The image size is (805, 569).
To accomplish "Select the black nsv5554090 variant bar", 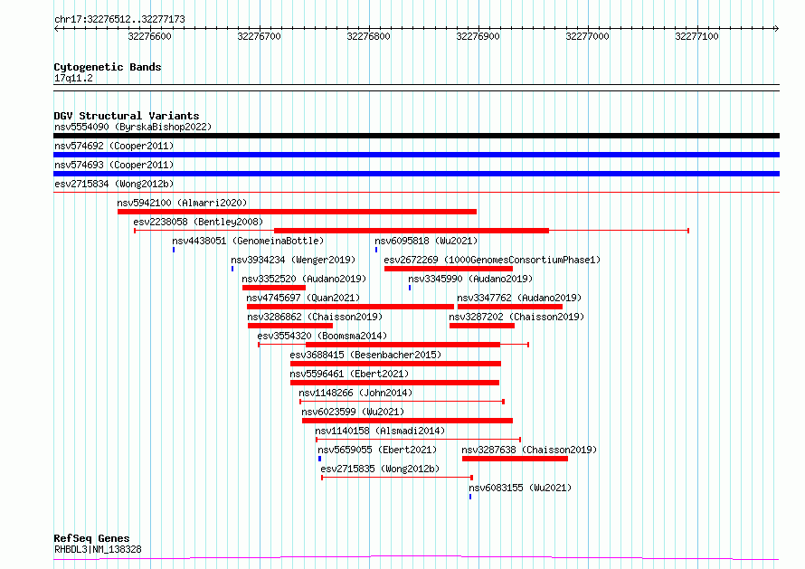I will click(416, 136).
